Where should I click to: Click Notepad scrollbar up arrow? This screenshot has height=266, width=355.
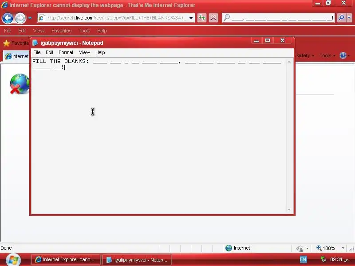tap(289, 62)
